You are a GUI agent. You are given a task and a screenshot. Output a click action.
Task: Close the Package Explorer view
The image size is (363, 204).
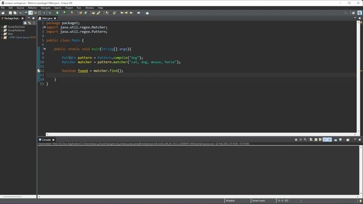coord(23,18)
